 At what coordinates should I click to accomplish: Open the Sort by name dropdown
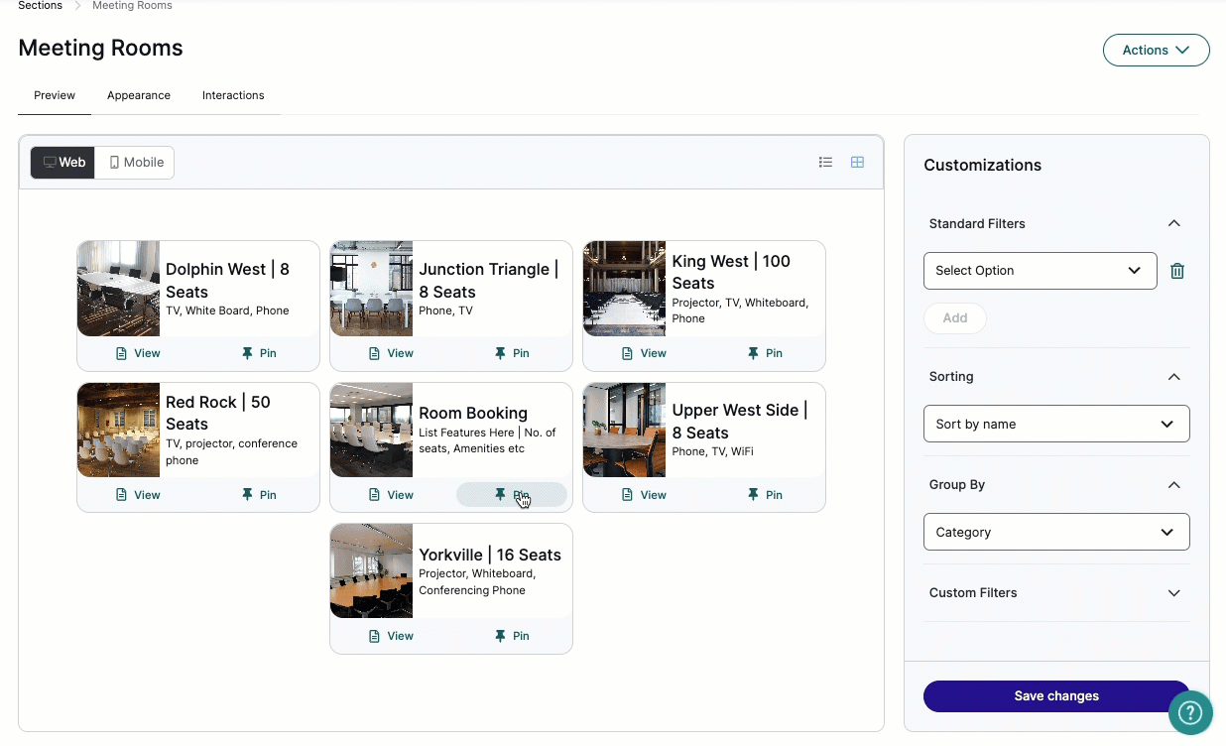tap(1056, 424)
